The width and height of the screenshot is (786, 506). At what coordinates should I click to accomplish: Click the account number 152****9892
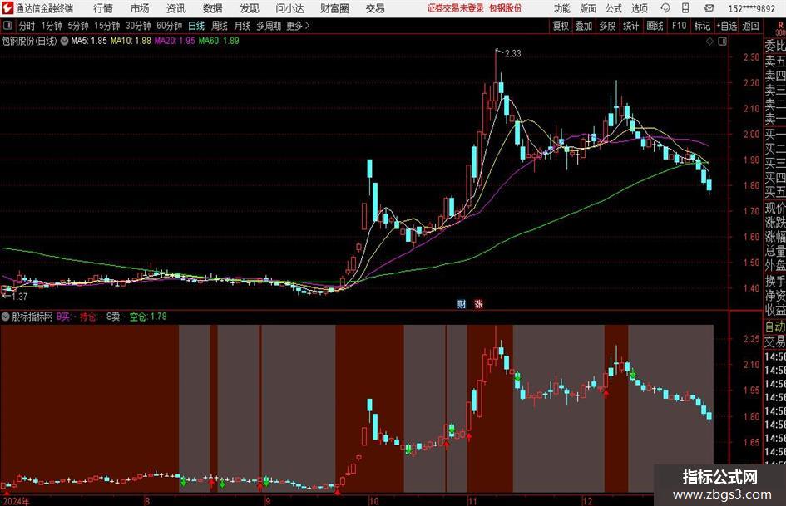click(751, 8)
